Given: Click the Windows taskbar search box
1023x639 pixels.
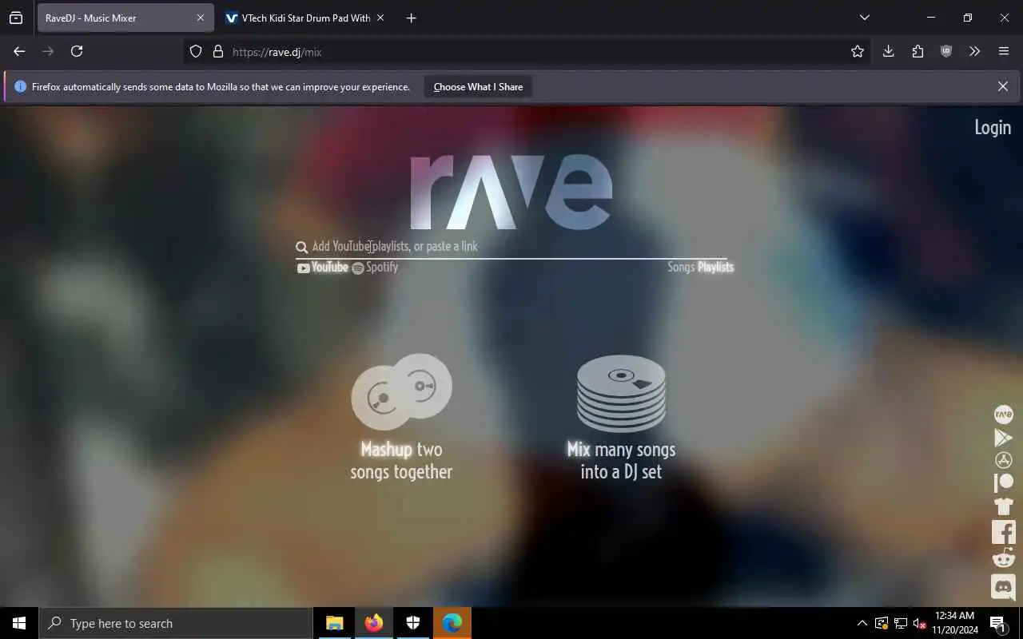Looking at the screenshot, I should (176, 623).
